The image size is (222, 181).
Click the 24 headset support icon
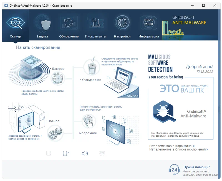(174, 170)
